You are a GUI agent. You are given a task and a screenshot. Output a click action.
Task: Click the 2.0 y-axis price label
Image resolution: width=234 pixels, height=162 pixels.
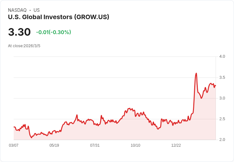click(222, 140)
